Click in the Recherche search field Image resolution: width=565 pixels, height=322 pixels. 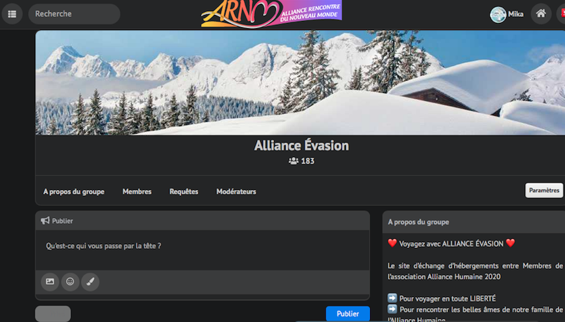(x=75, y=14)
